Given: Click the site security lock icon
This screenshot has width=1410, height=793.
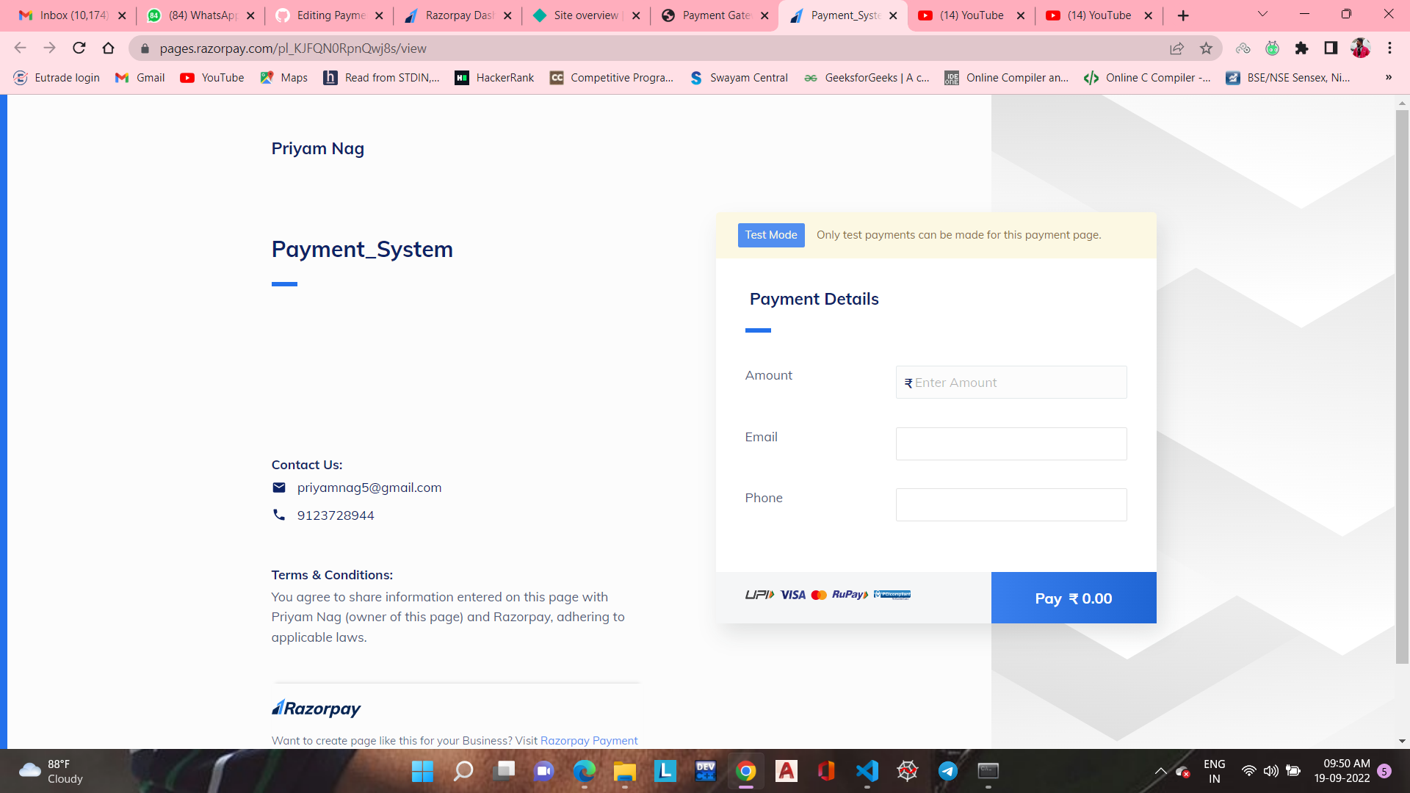Looking at the screenshot, I should [145, 48].
